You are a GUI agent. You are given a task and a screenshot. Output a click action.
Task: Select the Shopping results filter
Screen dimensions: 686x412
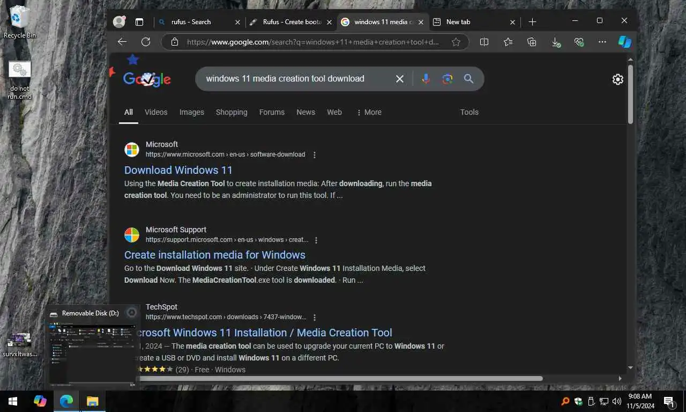click(232, 112)
